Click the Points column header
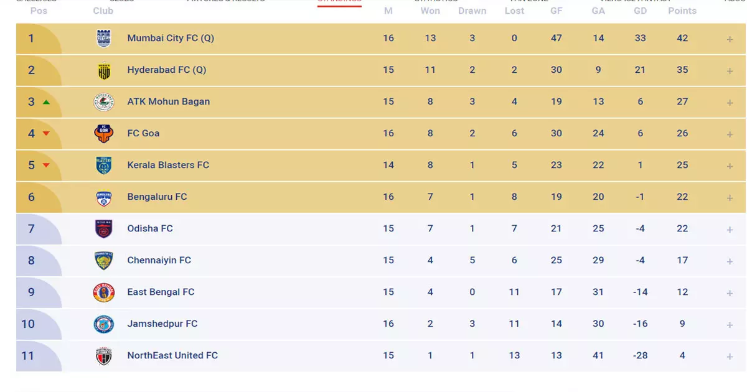Screen dimensions: 747x392 [x=682, y=11]
